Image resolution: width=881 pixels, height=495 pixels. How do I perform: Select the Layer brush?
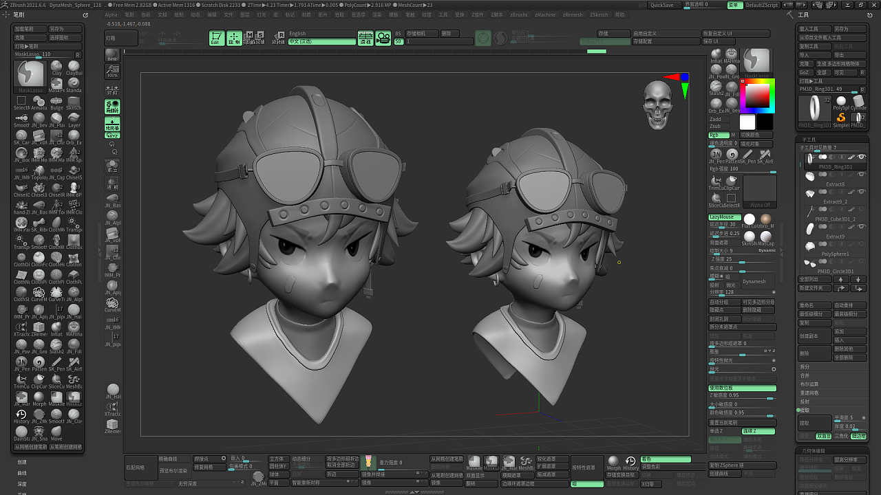coord(74,120)
